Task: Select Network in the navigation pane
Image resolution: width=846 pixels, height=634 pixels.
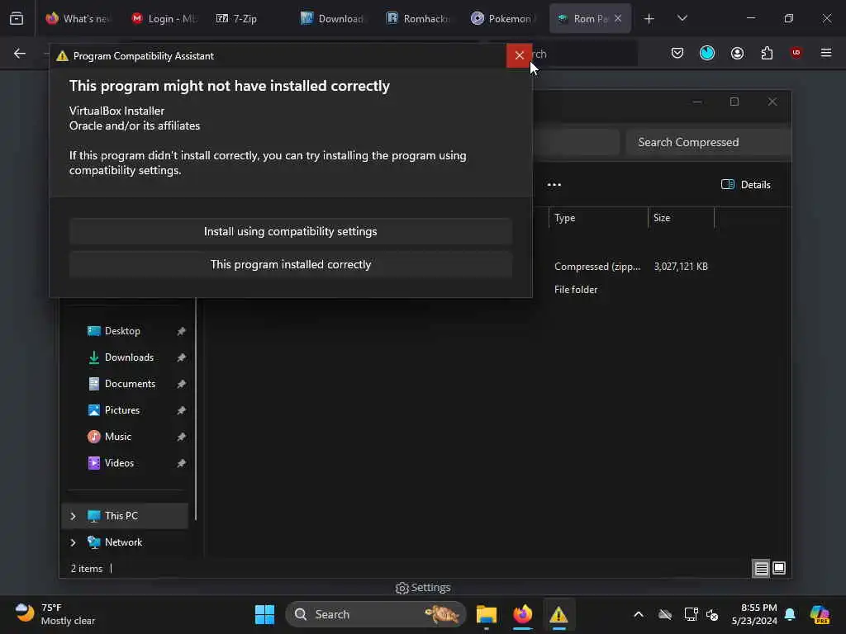Action: point(123,542)
